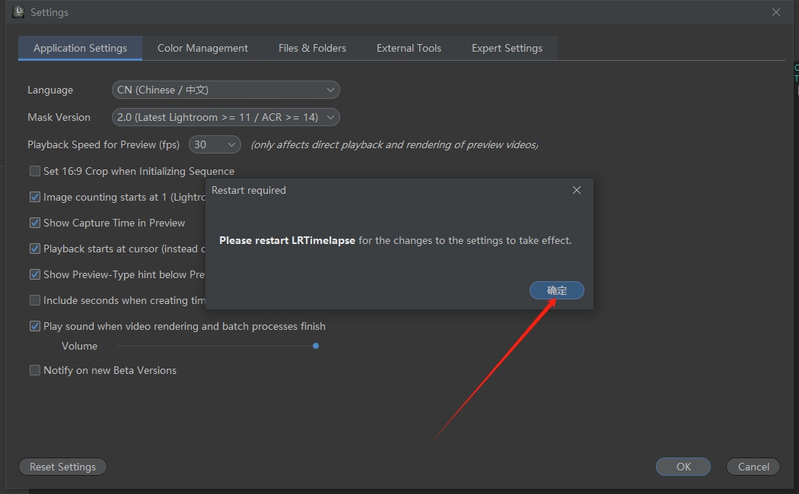
Task: Toggle Image counting starts at 1 checkbox
Action: pos(35,197)
